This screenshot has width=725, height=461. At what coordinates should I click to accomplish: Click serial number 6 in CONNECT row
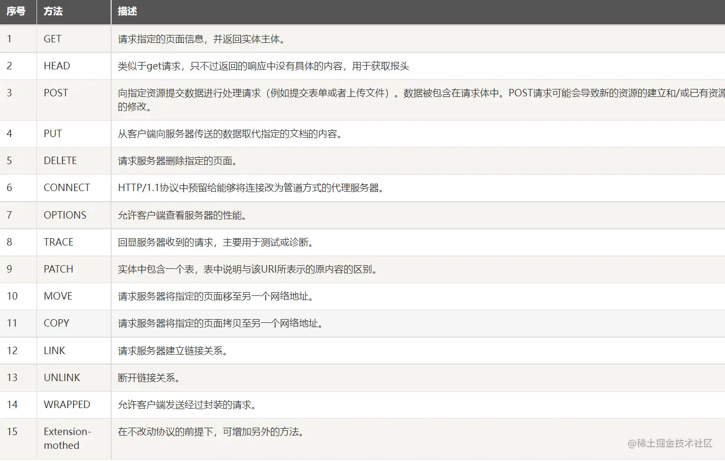pyautogui.click(x=9, y=187)
